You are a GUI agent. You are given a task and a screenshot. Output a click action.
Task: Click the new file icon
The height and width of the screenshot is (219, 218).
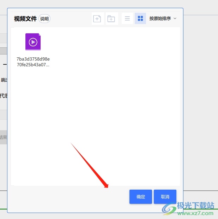point(97,19)
